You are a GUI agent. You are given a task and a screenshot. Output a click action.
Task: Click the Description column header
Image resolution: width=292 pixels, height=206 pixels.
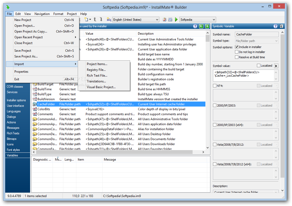[171, 34]
